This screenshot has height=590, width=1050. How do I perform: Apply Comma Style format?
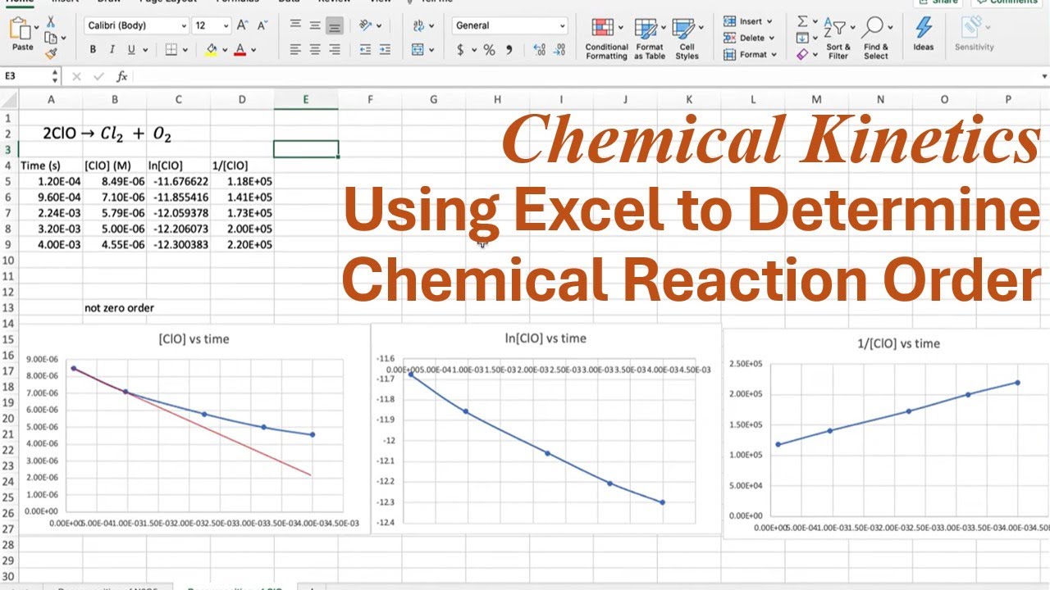[x=509, y=50]
